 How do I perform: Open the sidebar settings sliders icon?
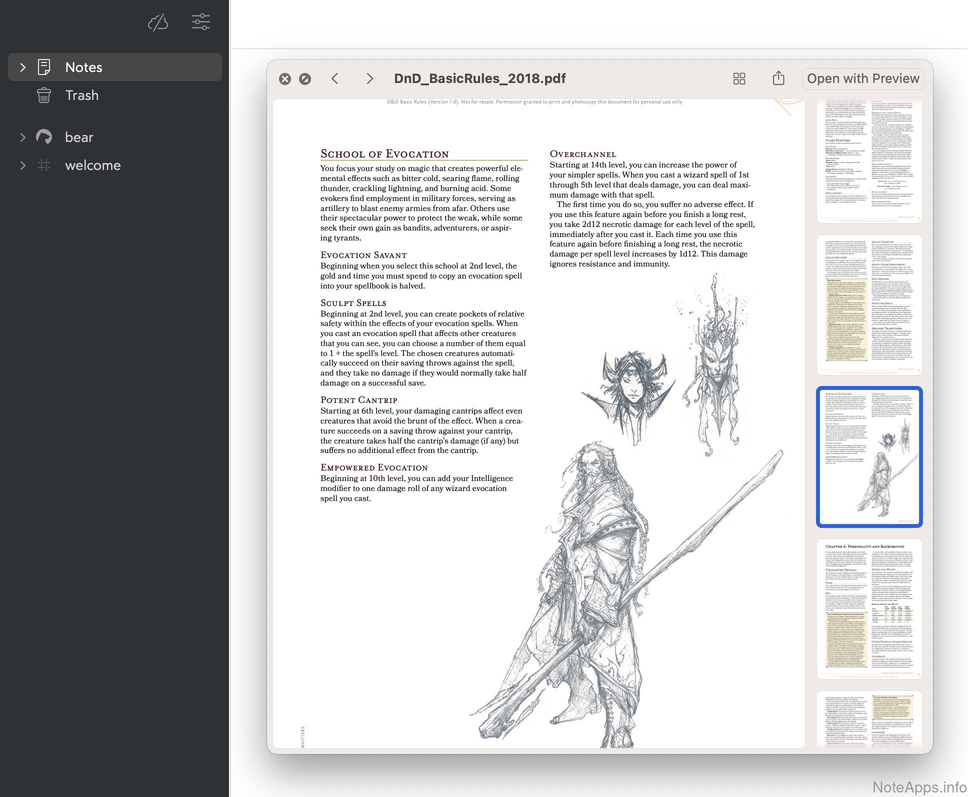click(x=200, y=22)
